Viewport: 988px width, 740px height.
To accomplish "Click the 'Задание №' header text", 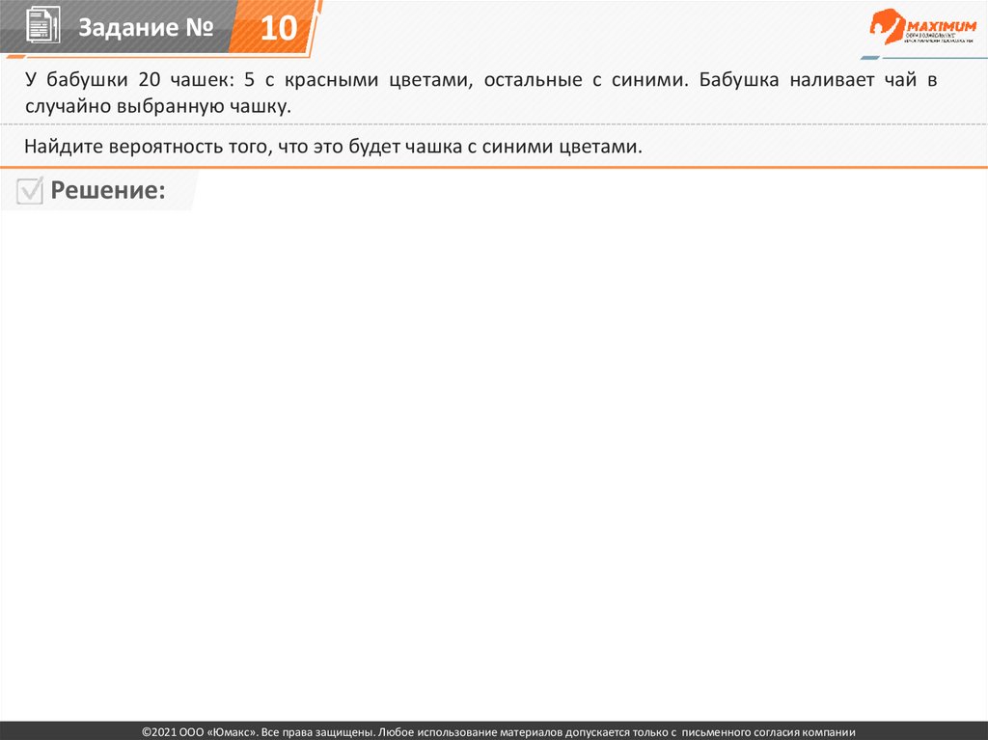I will click(147, 27).
